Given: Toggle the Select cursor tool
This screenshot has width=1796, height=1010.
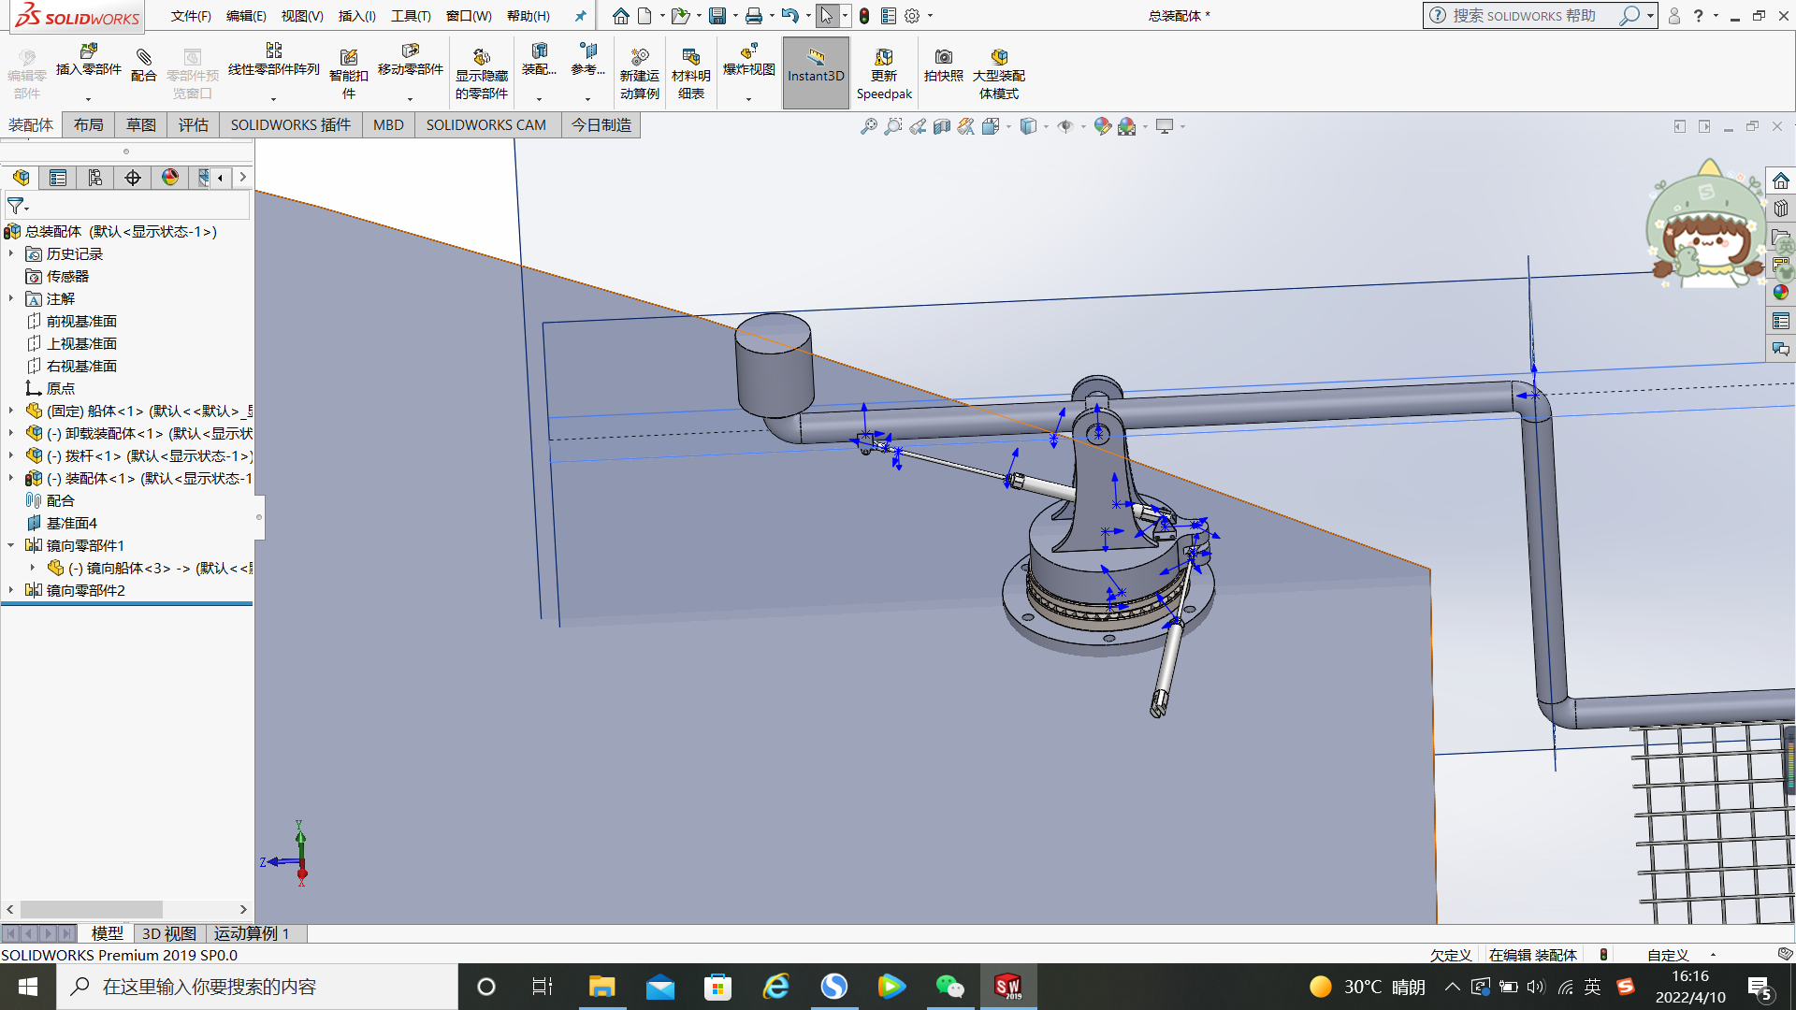Looking at the screenshot, I should point(827,16).
